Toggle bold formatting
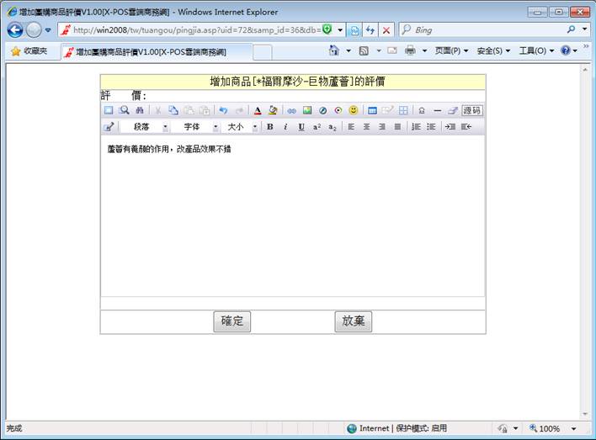The height and width of the screenshot is (440, 596). [x=270, y=127]
